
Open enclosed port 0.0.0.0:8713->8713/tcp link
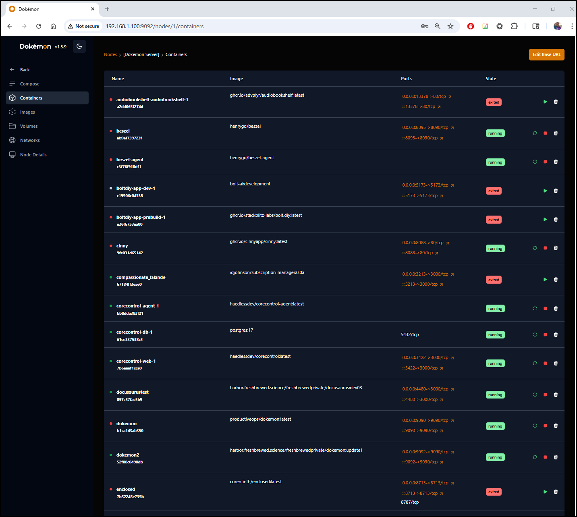click(428, 483)
